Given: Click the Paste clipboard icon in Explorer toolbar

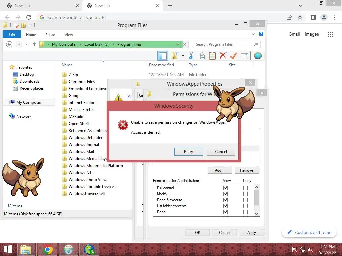Looking at the screenshot, I should coord(212,56).
